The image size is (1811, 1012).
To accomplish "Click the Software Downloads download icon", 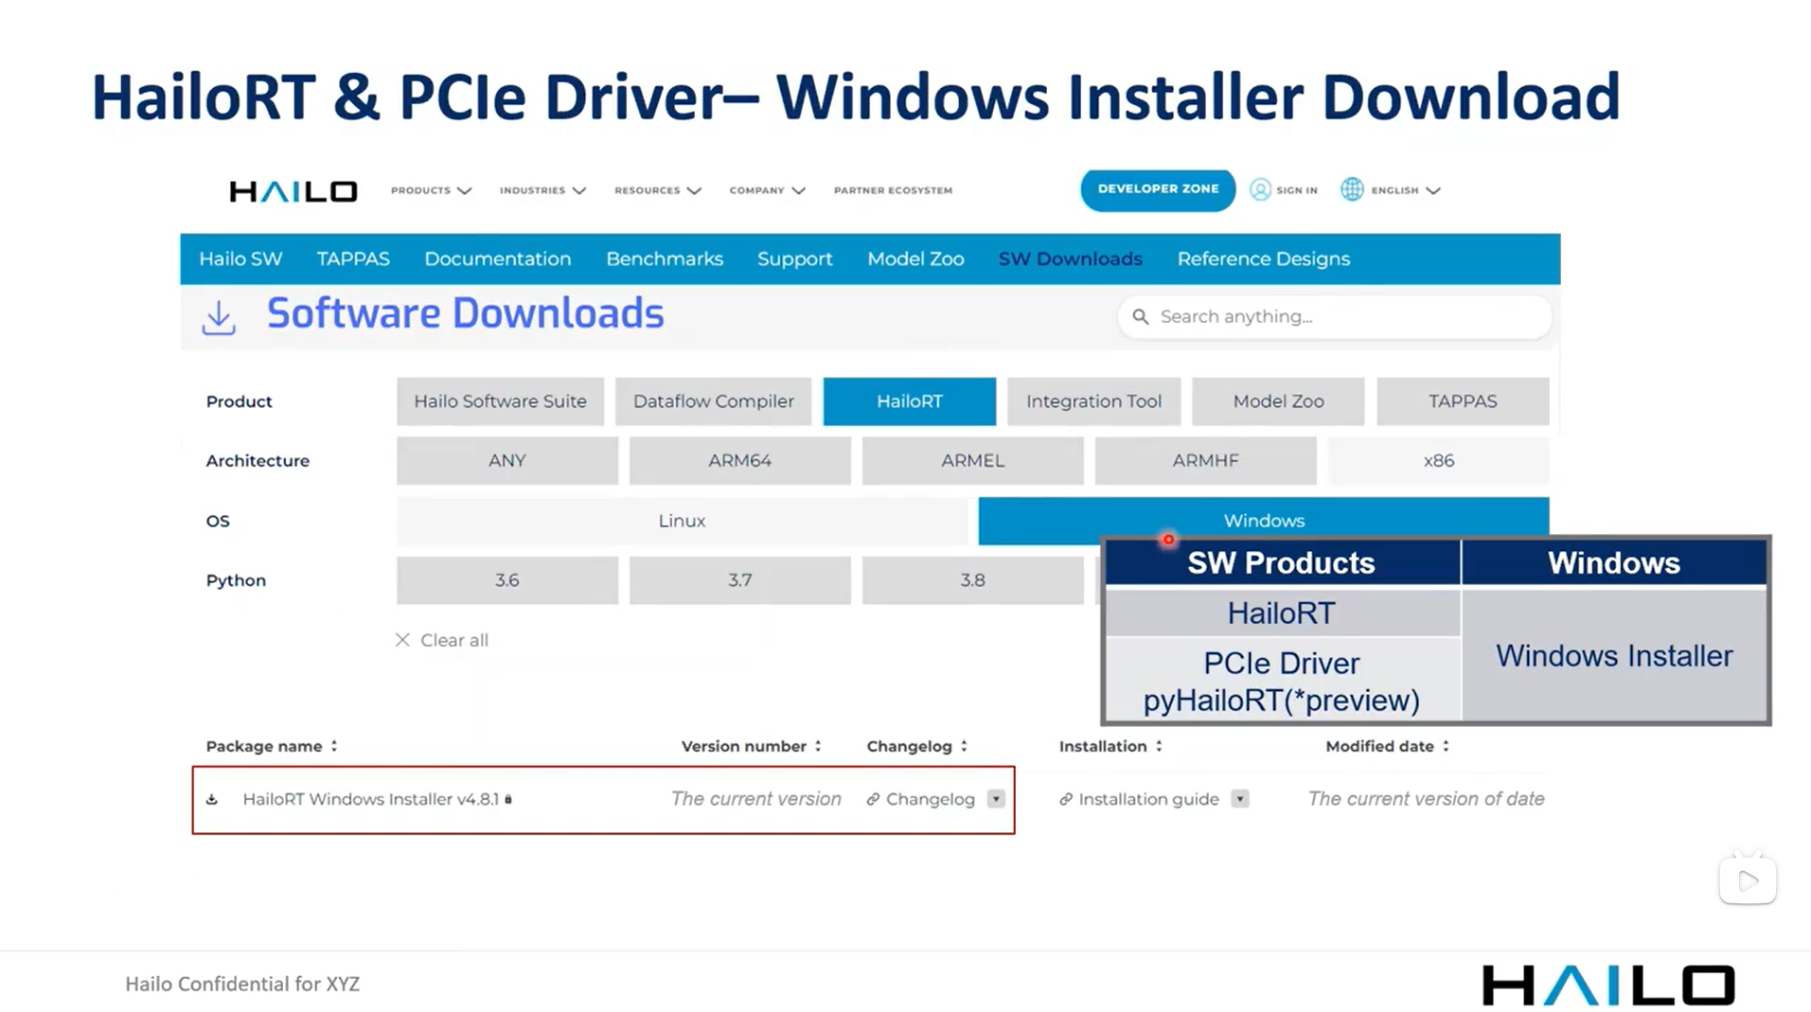I will 219,318.
